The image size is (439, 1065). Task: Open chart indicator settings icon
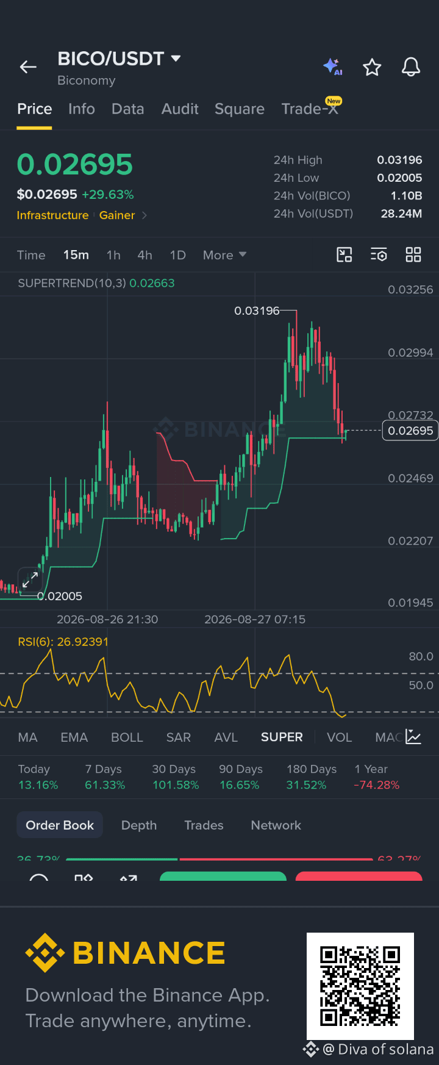[x=379, y=255]
